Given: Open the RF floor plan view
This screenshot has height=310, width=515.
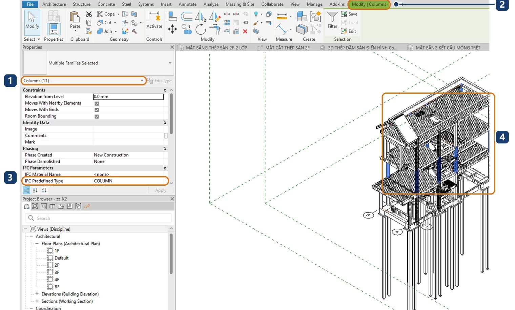Looking at the screenshot, I should 57,287.
